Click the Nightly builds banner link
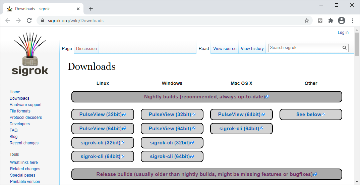This screenshot has width=360, height=185. click(x=206, y=97)
